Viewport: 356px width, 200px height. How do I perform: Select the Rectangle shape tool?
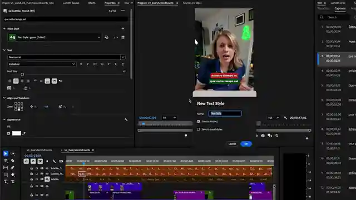(x=6, y=174)
